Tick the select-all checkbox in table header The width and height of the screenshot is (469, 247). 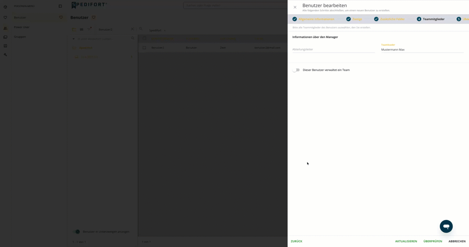[x=144, y=38]
